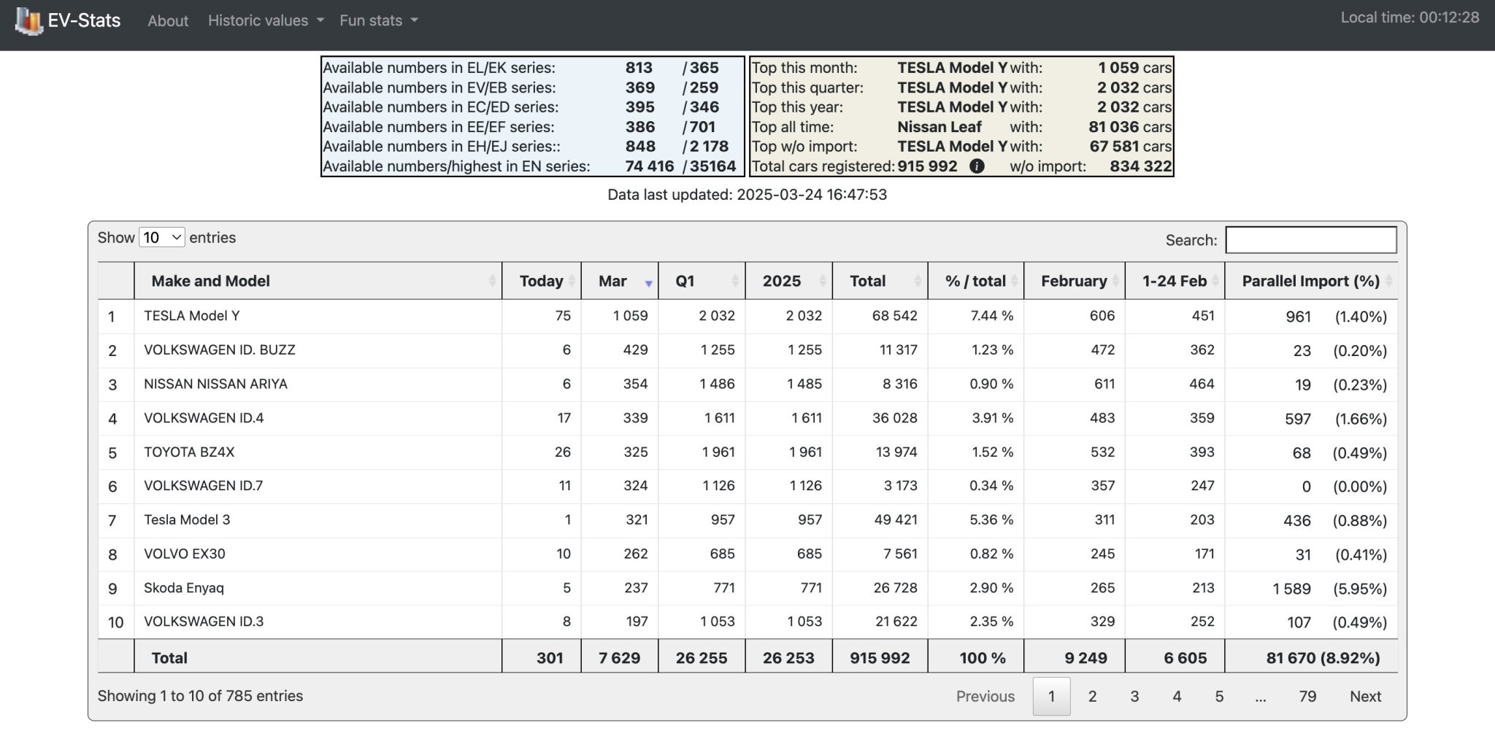This screenshot has height=731, width=1495.
Task: Sort table by Parallel Import column
Action: click(1311, 281)
